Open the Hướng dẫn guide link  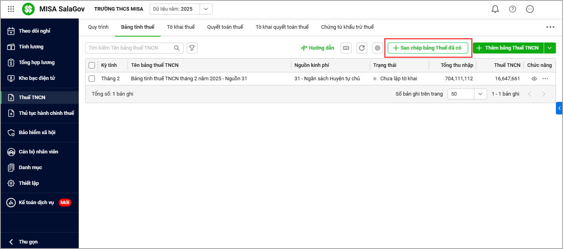click(318, 48)
